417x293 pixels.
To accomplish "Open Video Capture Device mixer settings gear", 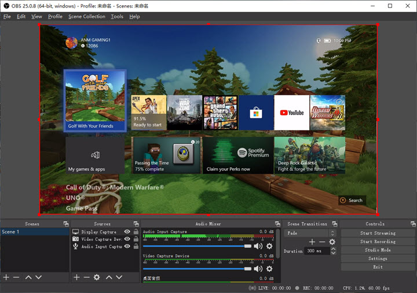I will pyautogui.click(x=269, y=269).
